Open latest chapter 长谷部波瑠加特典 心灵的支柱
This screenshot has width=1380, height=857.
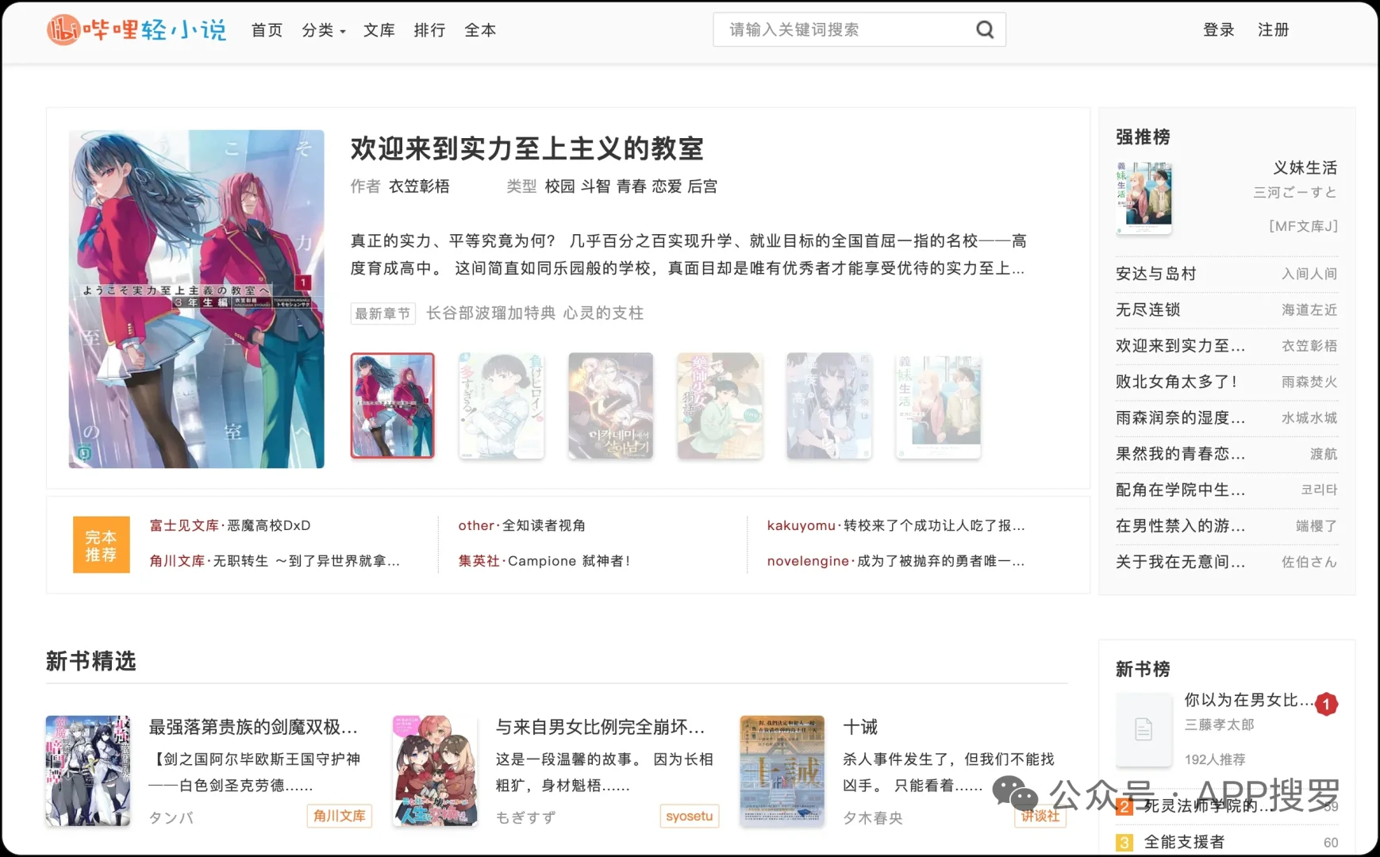[x=535, y=313]
